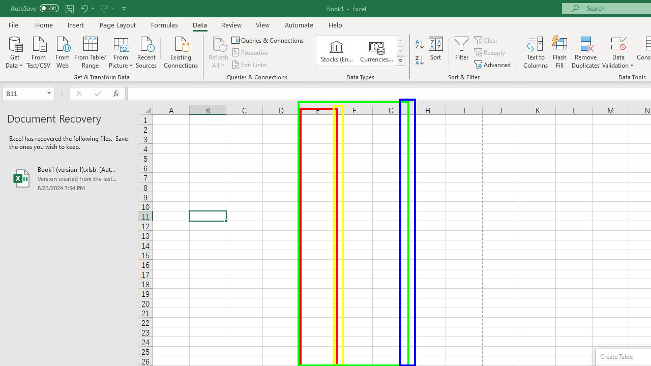Screen dimensions: 651x366
Task: Click Sort A to Z icon
Action: (419, 45)
